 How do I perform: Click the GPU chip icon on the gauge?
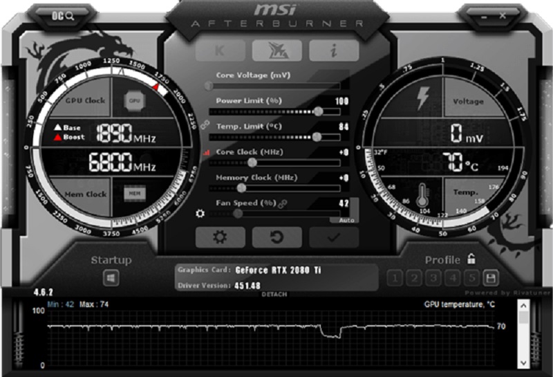(135, 100)
